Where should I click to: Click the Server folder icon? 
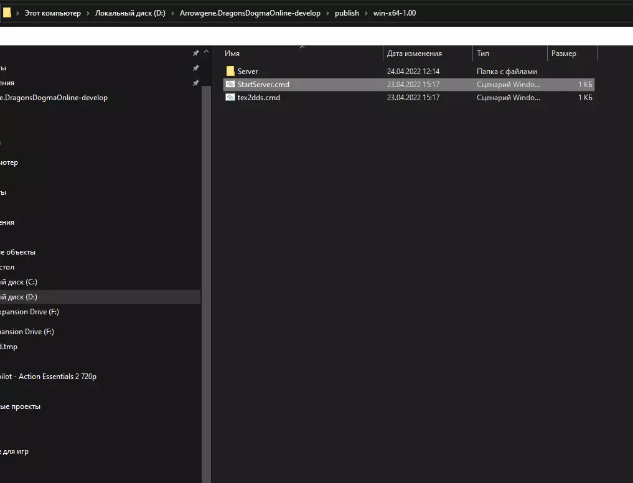[x=230, y=71]
